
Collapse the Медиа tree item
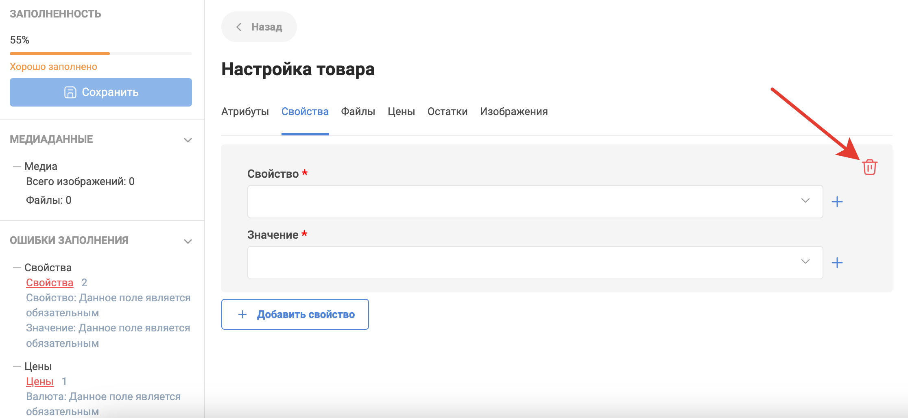tap(17, 166)
